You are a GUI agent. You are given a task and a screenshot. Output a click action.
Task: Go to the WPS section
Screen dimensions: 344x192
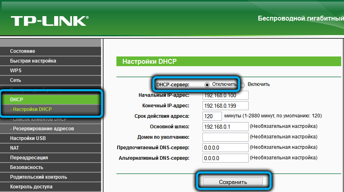16,71
